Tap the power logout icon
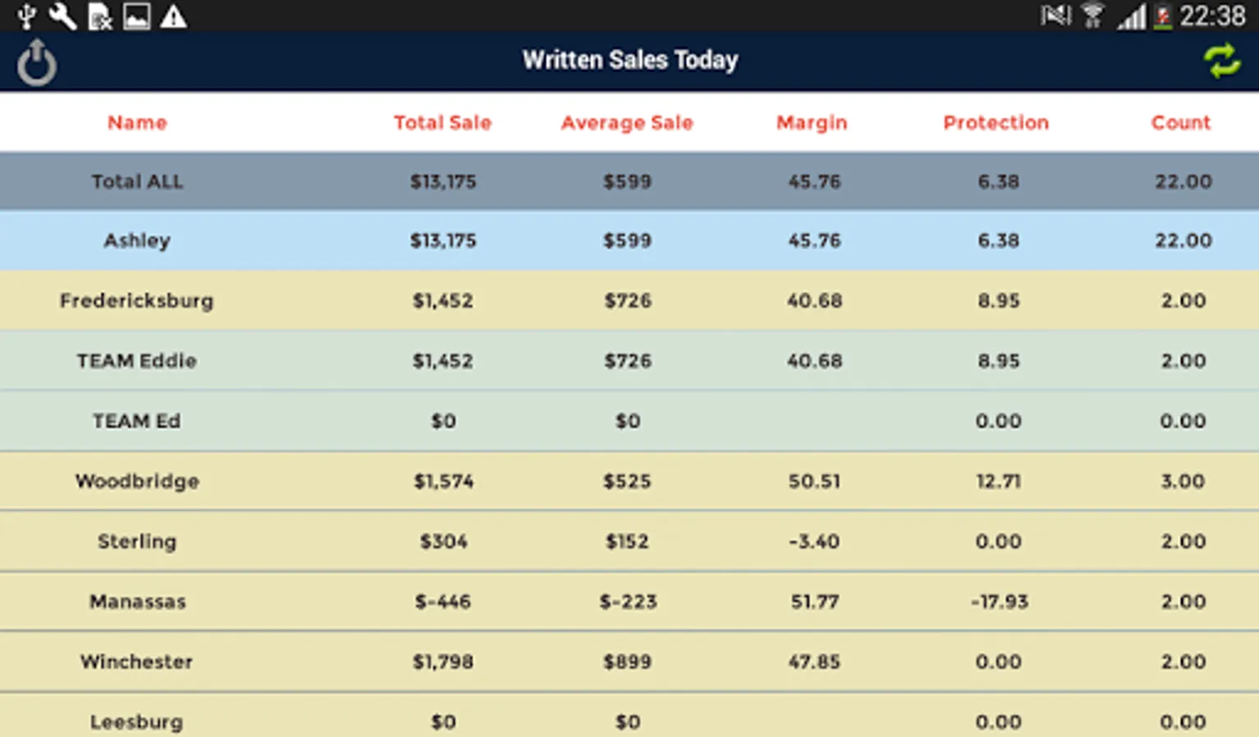 point(37,63)
